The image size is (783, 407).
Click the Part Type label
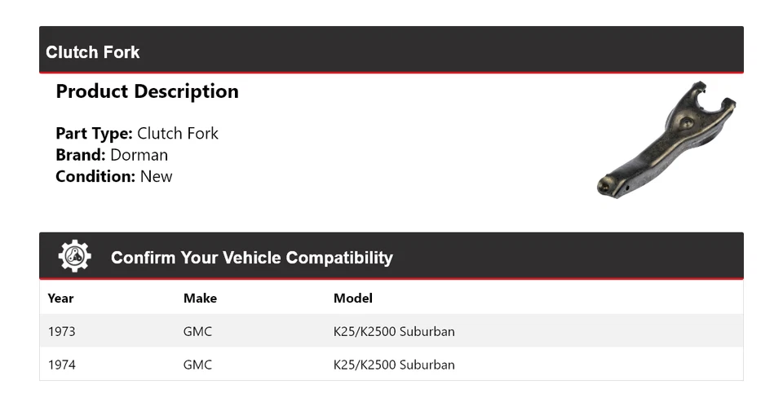[94, 134]
